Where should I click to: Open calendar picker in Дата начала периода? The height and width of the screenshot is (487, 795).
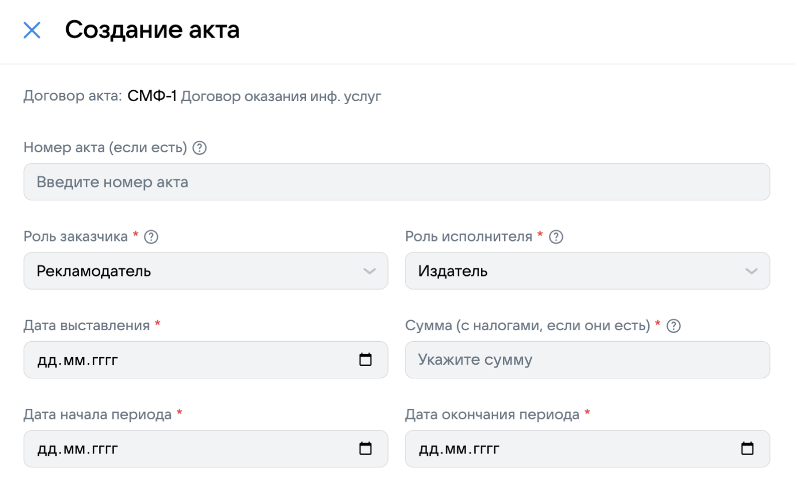365,448
